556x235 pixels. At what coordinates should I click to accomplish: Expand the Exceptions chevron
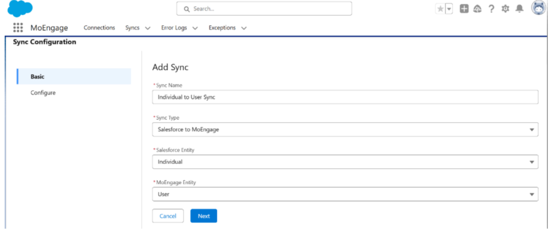pyautogui.click(x=244, y=28)
